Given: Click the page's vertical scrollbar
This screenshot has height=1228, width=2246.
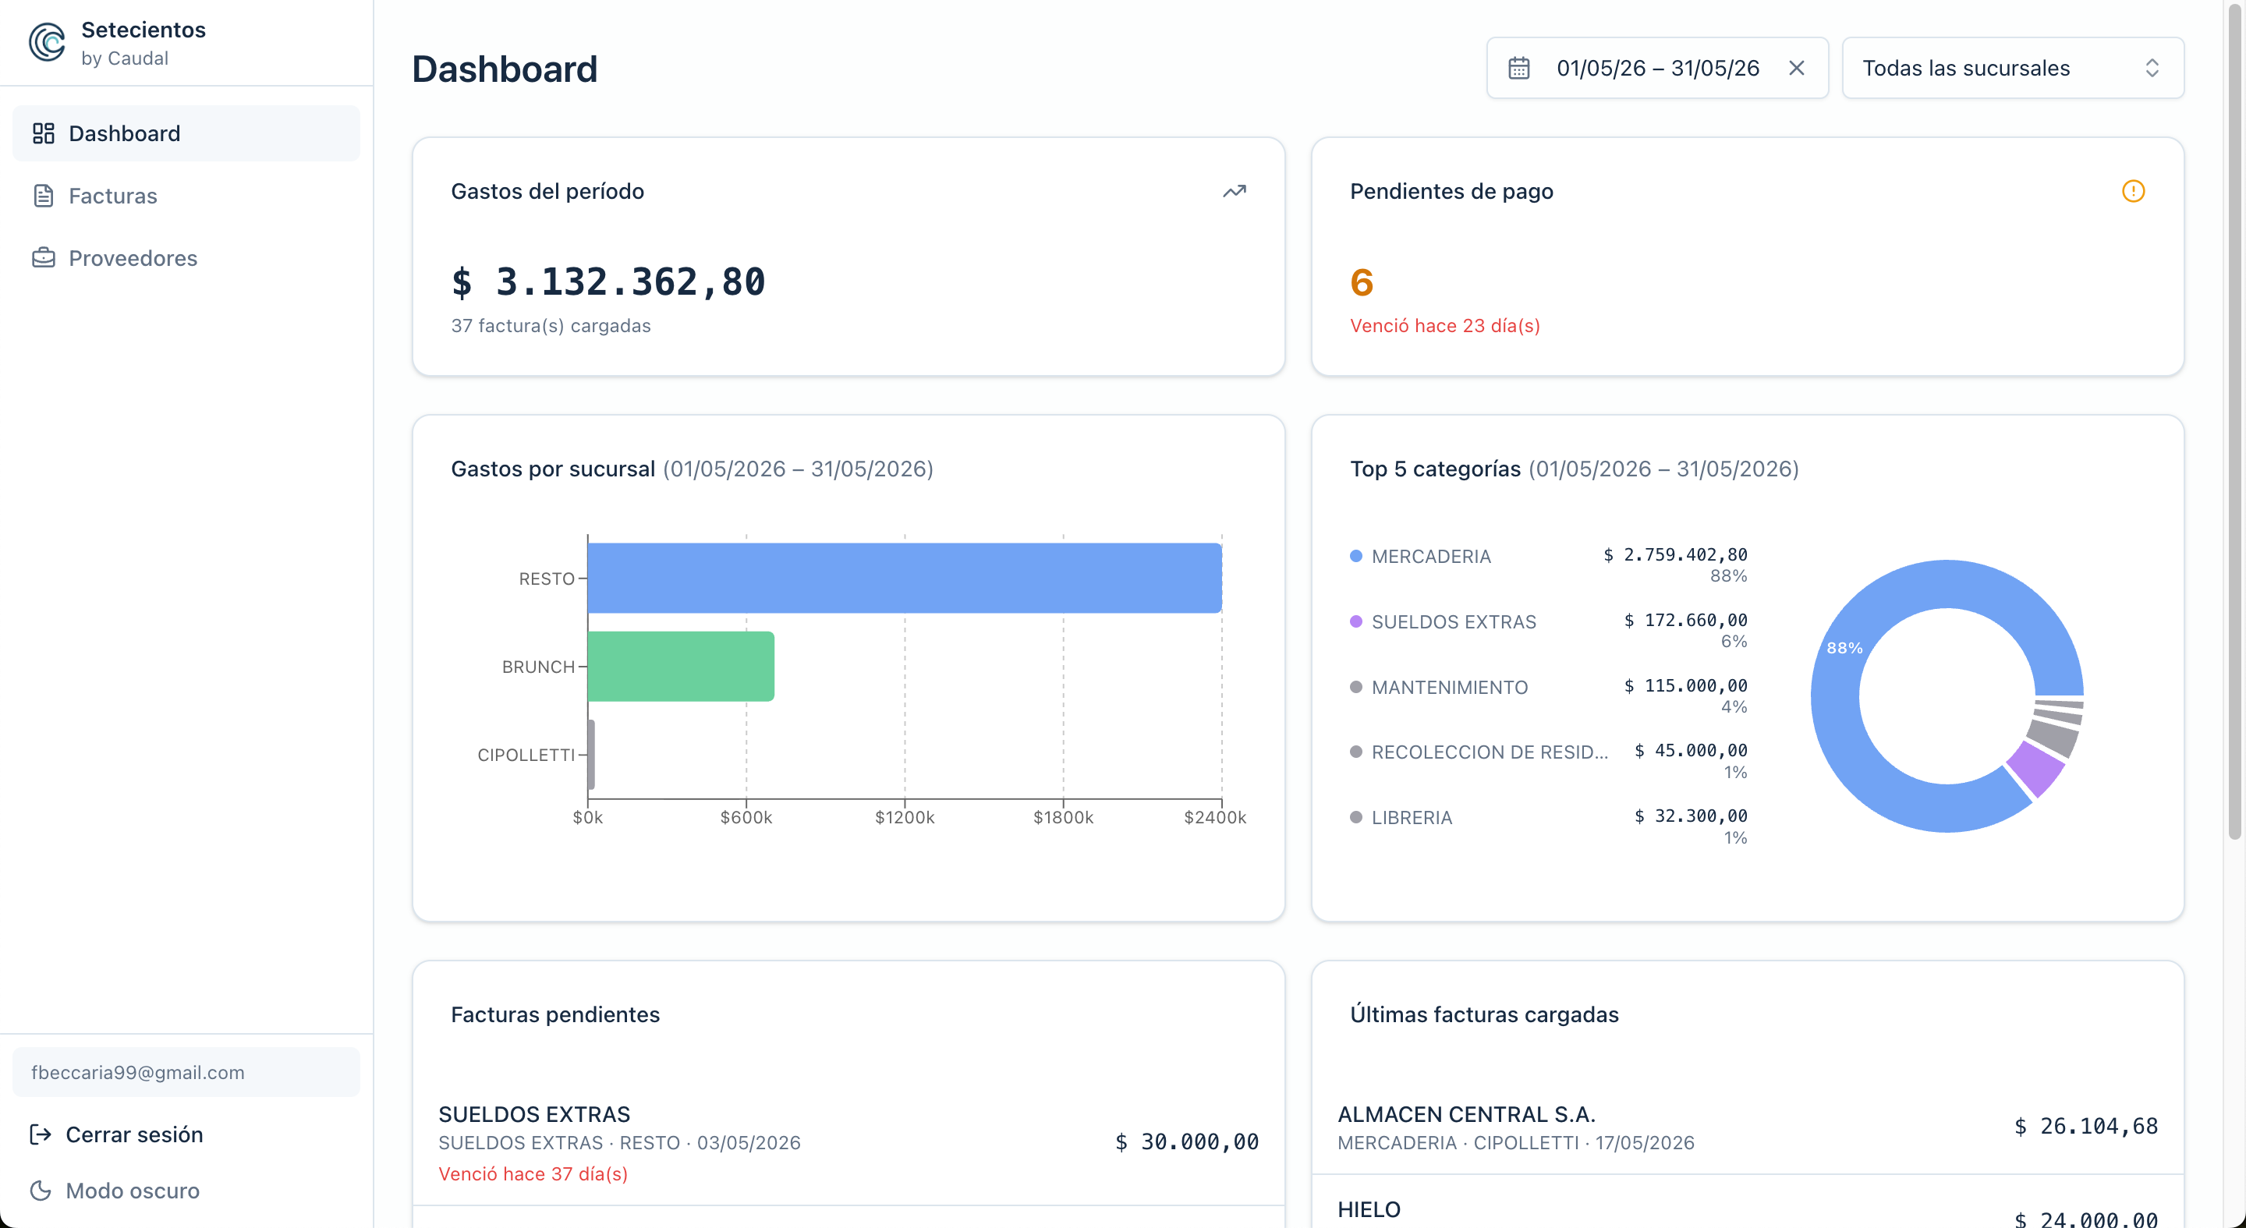Looking at the screenshot, I should (2234, 423).
